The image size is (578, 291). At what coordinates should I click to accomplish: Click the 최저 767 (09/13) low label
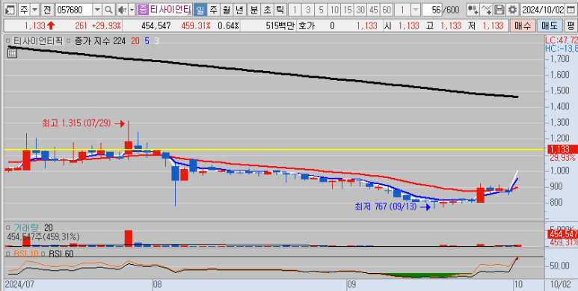tap(385, 206)
